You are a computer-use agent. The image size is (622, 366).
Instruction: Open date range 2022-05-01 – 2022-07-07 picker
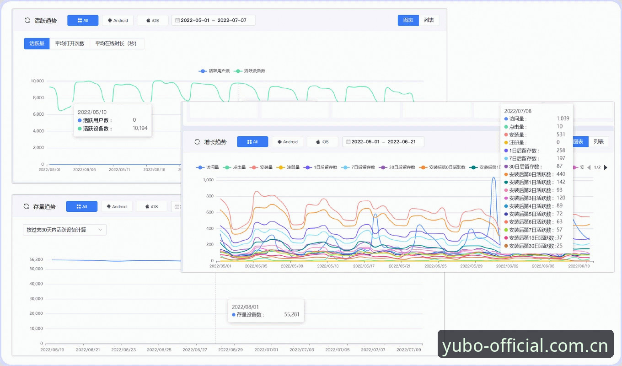pyautogui.click(x=213, y=21)
